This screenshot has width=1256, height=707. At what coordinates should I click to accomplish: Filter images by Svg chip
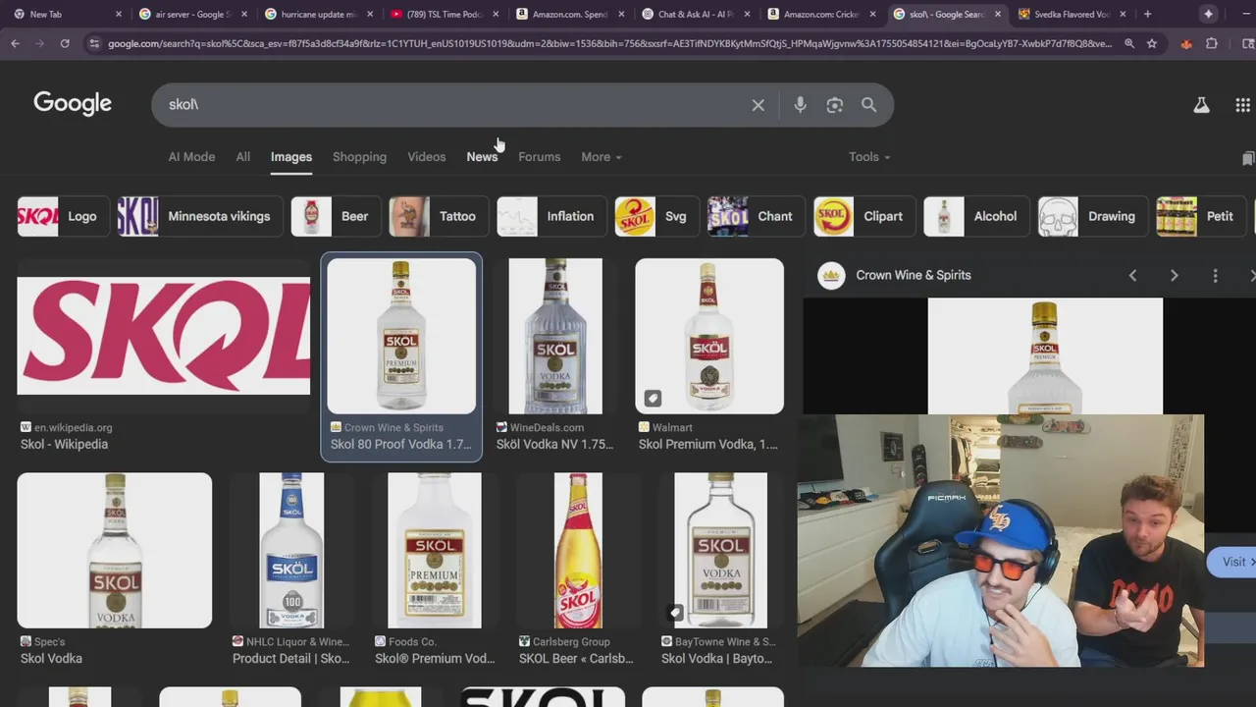656,216
